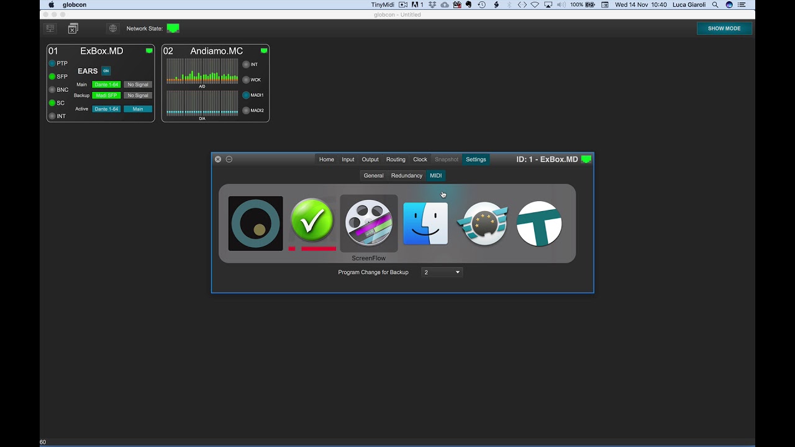This screenshot has width=795, height=447.
Task: Toggle the EARS ON switch
Action: 106,71
